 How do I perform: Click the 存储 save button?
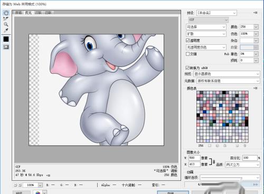coord(173,192)
